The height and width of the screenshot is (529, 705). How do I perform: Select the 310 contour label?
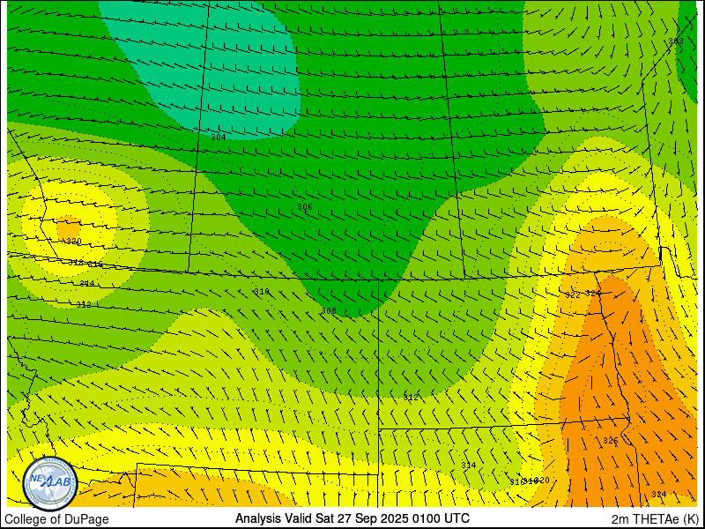(x=262, y=292)
